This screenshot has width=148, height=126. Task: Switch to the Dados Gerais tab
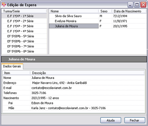pyautogui.click(x=12, y=66)
